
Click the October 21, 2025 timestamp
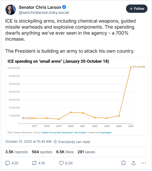(28, 142)
